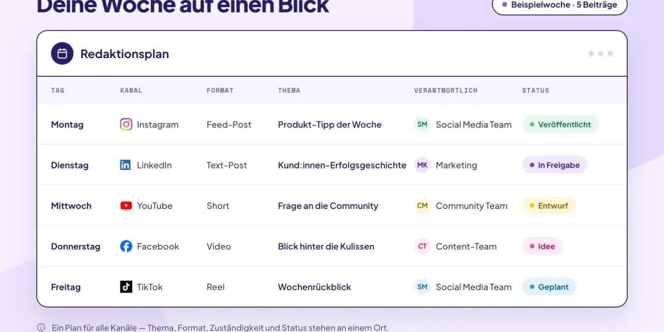Click the YouTube logo in Mittwoch row
The width and height of the screenshot is (664, 332).
pyautogui.click(x=126, y=205)
